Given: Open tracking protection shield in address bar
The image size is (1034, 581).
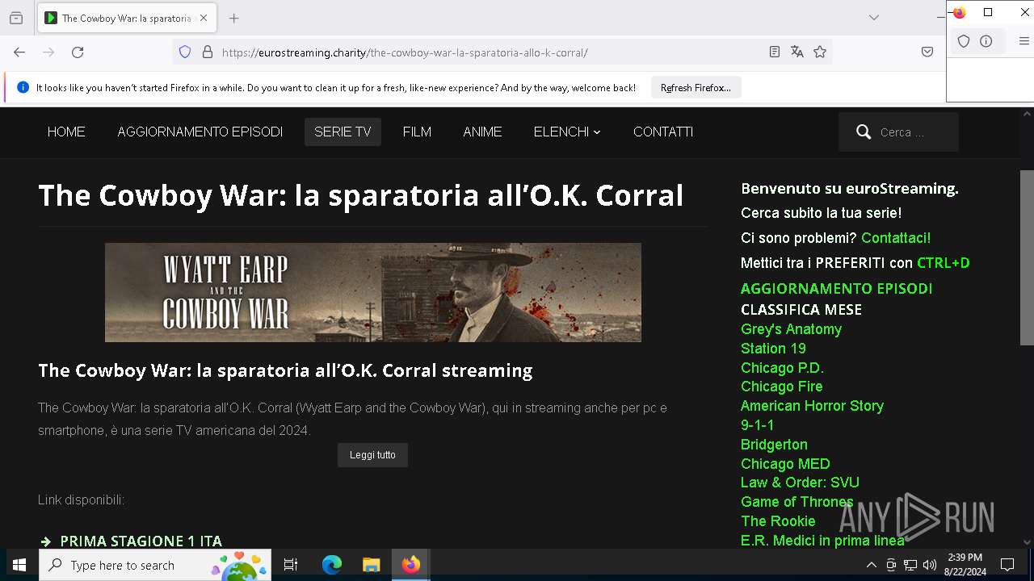Looking at the screenshot, I should point(185,52).
